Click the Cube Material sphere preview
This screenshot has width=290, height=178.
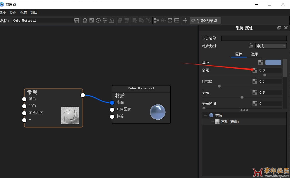point(157,112)
